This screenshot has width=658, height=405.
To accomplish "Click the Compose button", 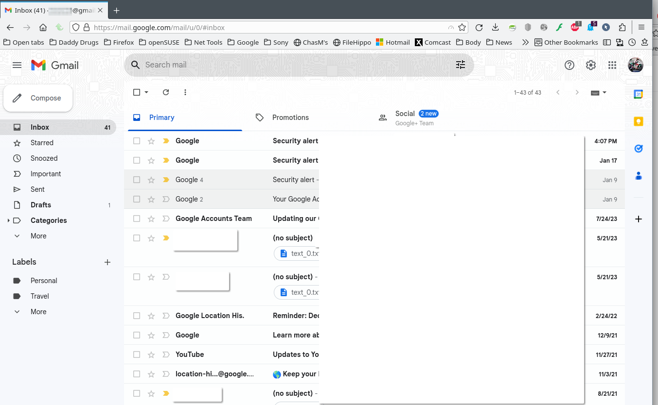I will click(38, 98).
